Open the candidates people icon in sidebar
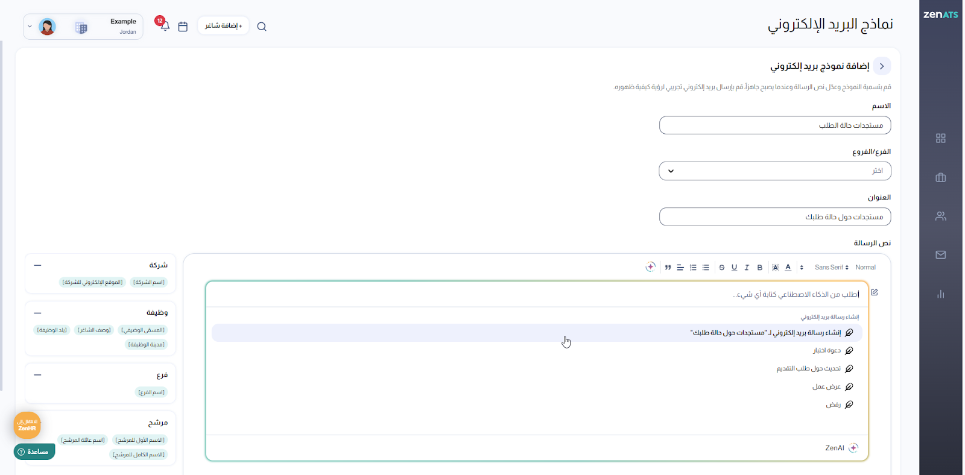Screen dimensions: 965x475 click(941, 216)
